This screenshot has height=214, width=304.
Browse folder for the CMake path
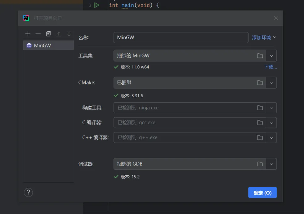coord(260,83)
